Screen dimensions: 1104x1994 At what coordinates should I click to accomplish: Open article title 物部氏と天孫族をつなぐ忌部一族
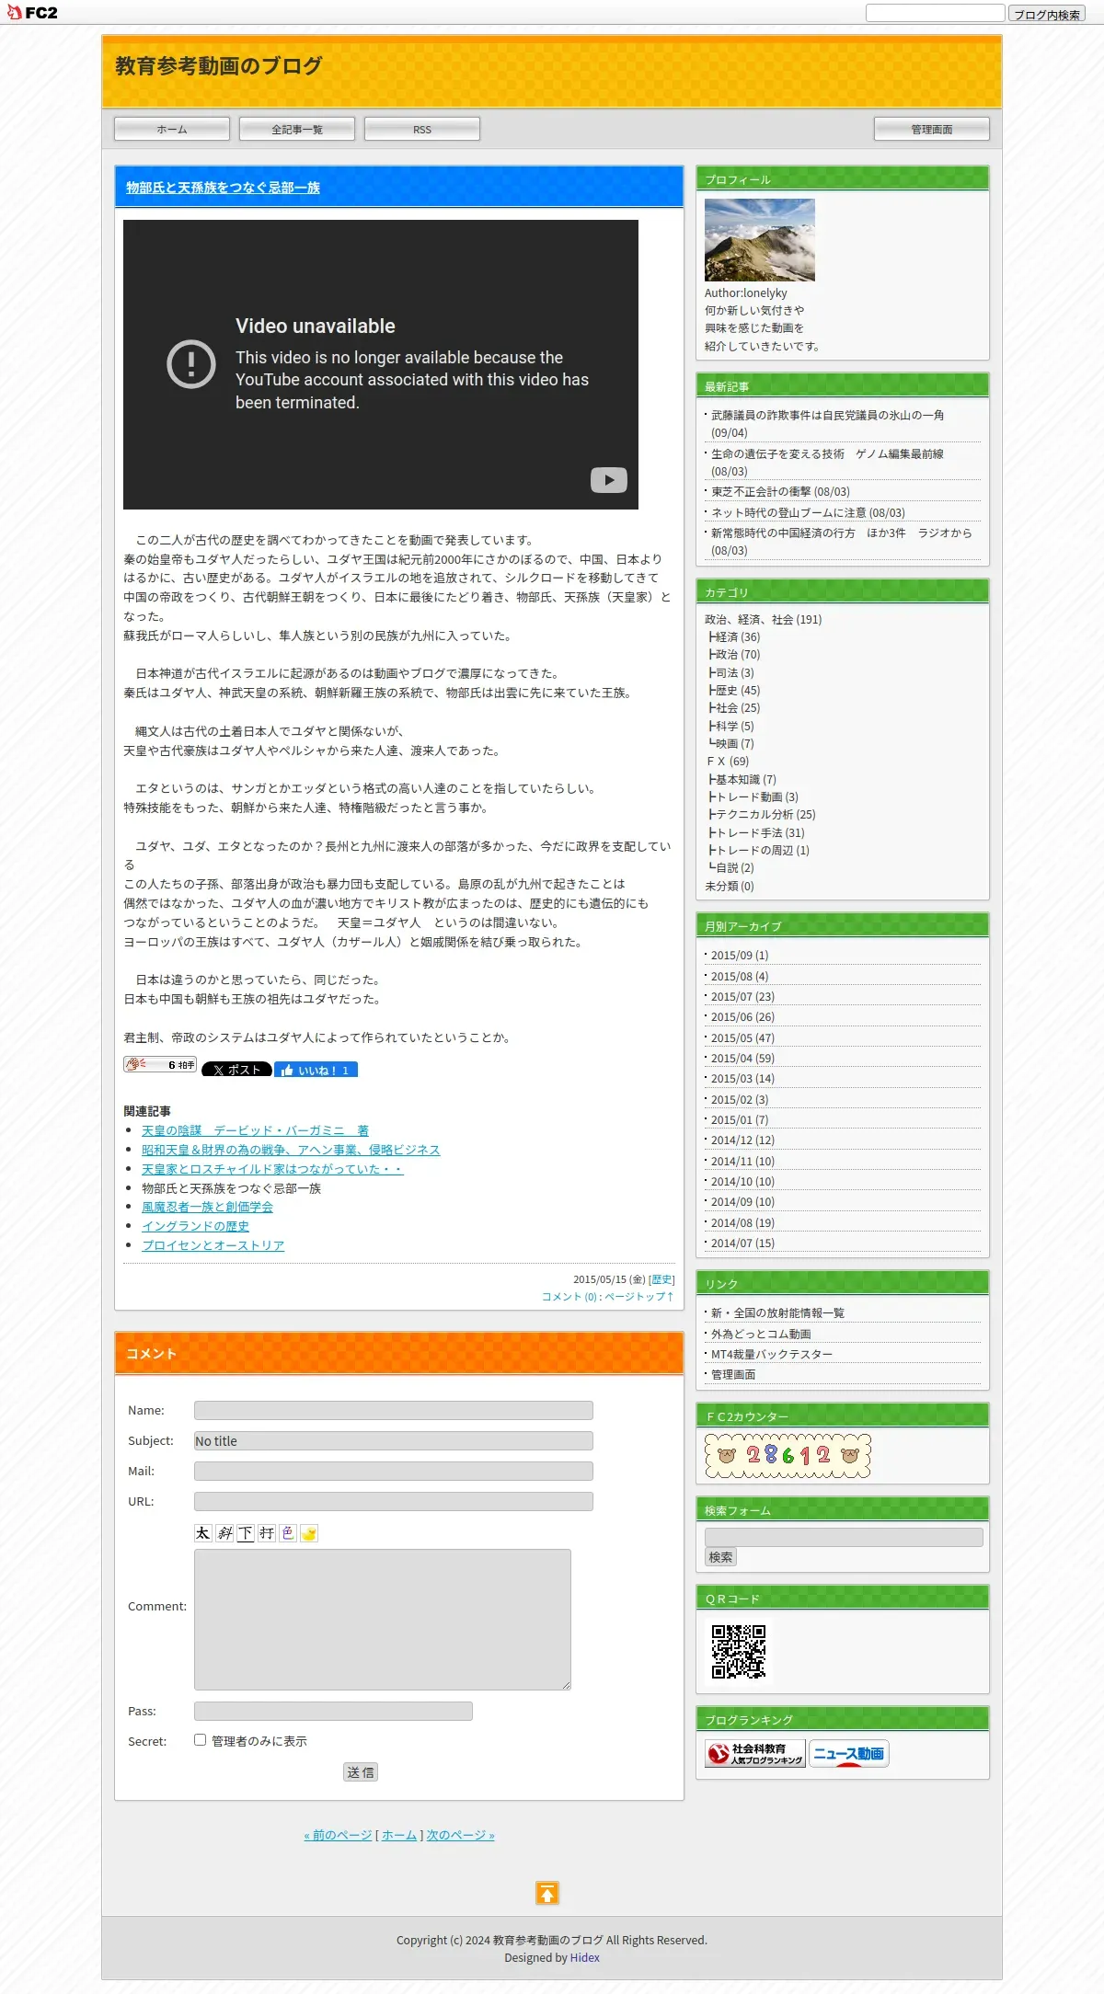click(223, 188)
